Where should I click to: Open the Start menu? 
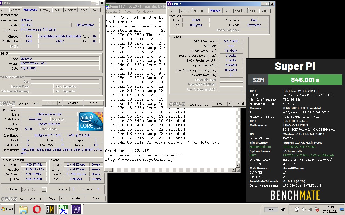coord(8,209)
